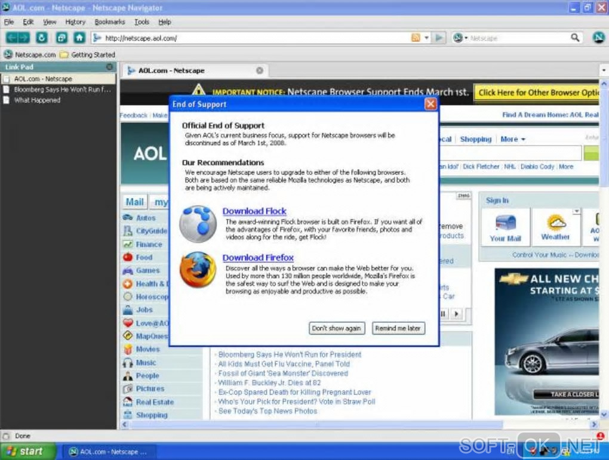This screenshot has width=609, height=460.
Task: Open the Bookmarks menu
Action: click(x=110, y=21)
